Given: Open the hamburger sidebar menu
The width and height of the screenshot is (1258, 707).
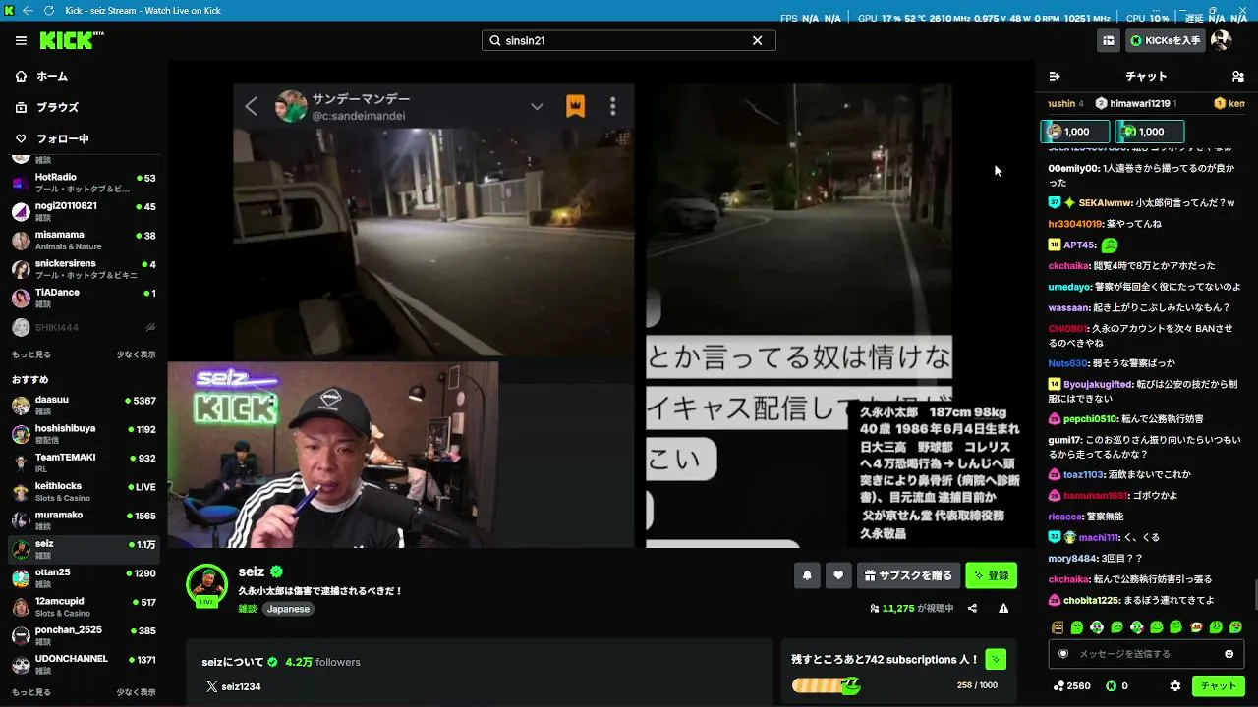Looking at the screenshot, I should pos(21,40).
